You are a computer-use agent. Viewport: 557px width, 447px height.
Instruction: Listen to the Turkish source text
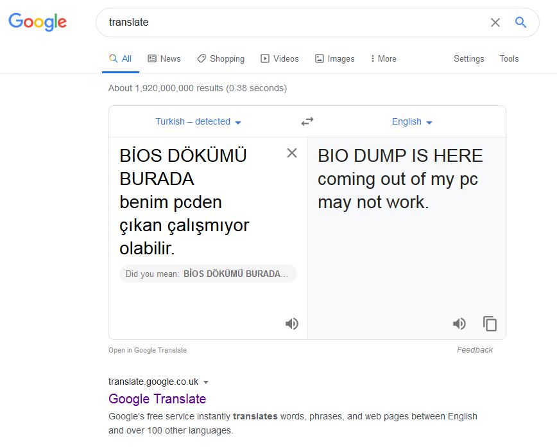292,324
